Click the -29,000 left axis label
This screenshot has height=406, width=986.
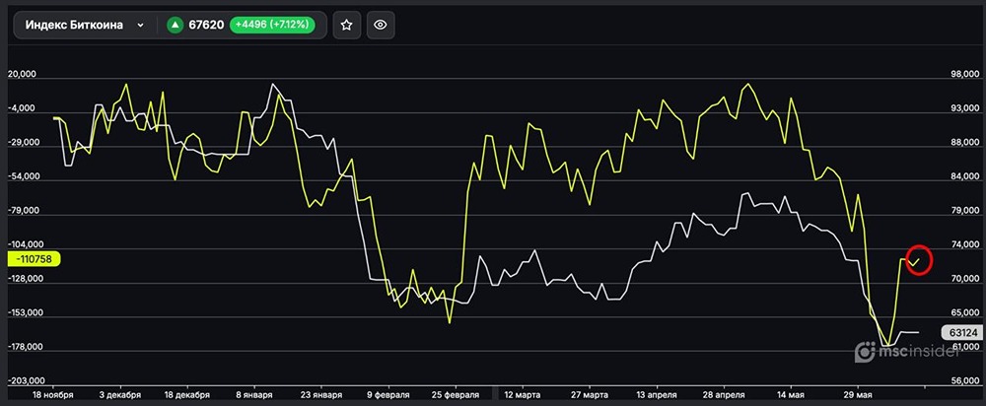coord(24,143)
